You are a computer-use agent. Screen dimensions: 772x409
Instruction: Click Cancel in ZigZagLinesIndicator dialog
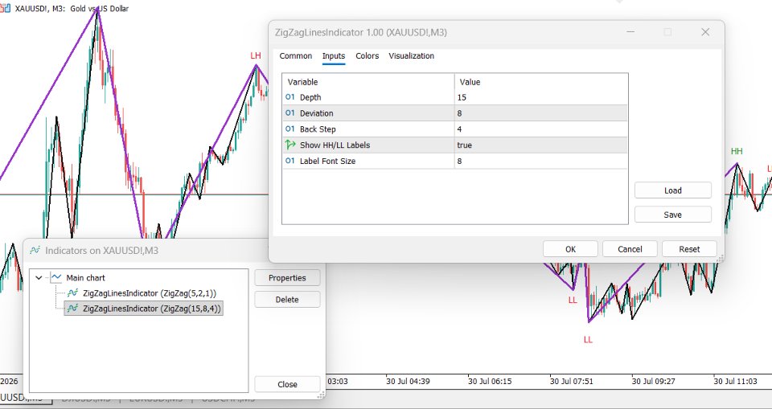(630, 249)
